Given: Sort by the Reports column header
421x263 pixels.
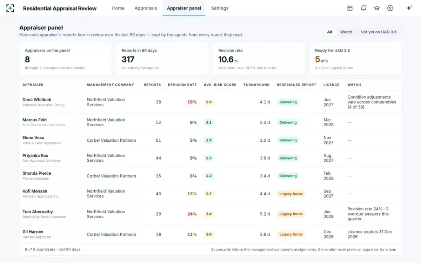Looking at the screenshot, I should [152, 85].
